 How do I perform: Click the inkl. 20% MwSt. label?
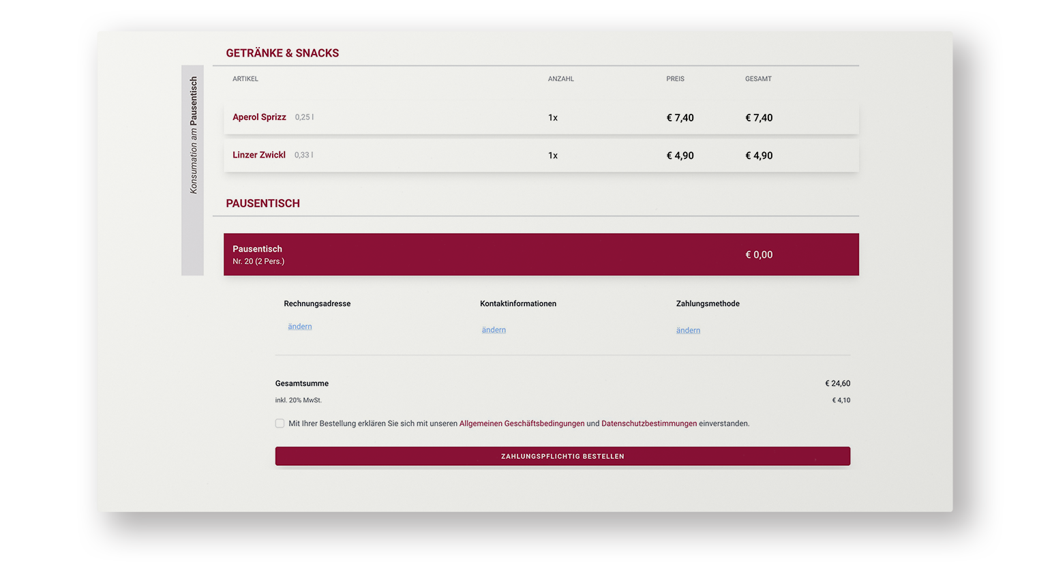pyautogui.click(x=299, y=400)
